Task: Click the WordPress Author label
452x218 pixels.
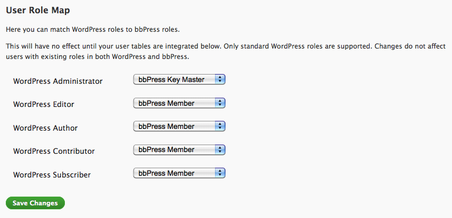Action: coord(45,128)
